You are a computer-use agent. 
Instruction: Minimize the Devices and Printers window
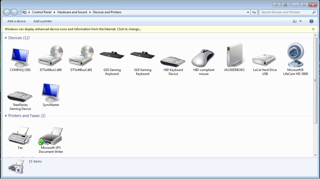[295, 5]
